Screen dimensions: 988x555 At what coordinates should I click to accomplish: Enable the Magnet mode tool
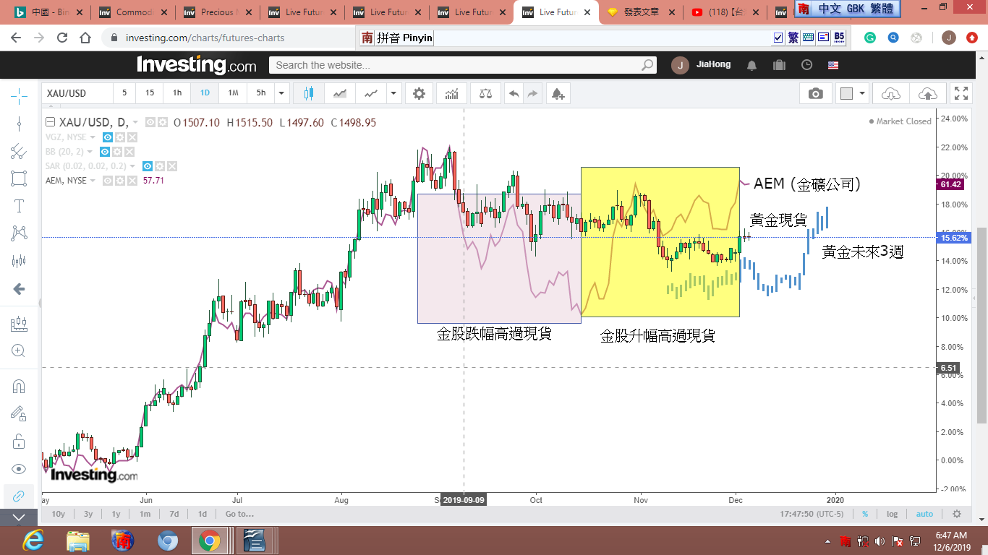[19, 386]
